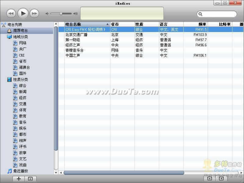Click the 评书 sidebar icon
244x183 pixels.
(15, 147)
